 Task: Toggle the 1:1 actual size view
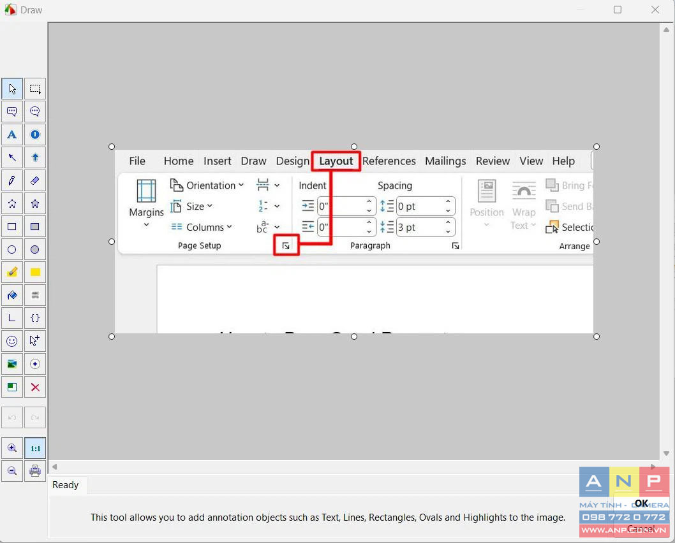[35, 448]
